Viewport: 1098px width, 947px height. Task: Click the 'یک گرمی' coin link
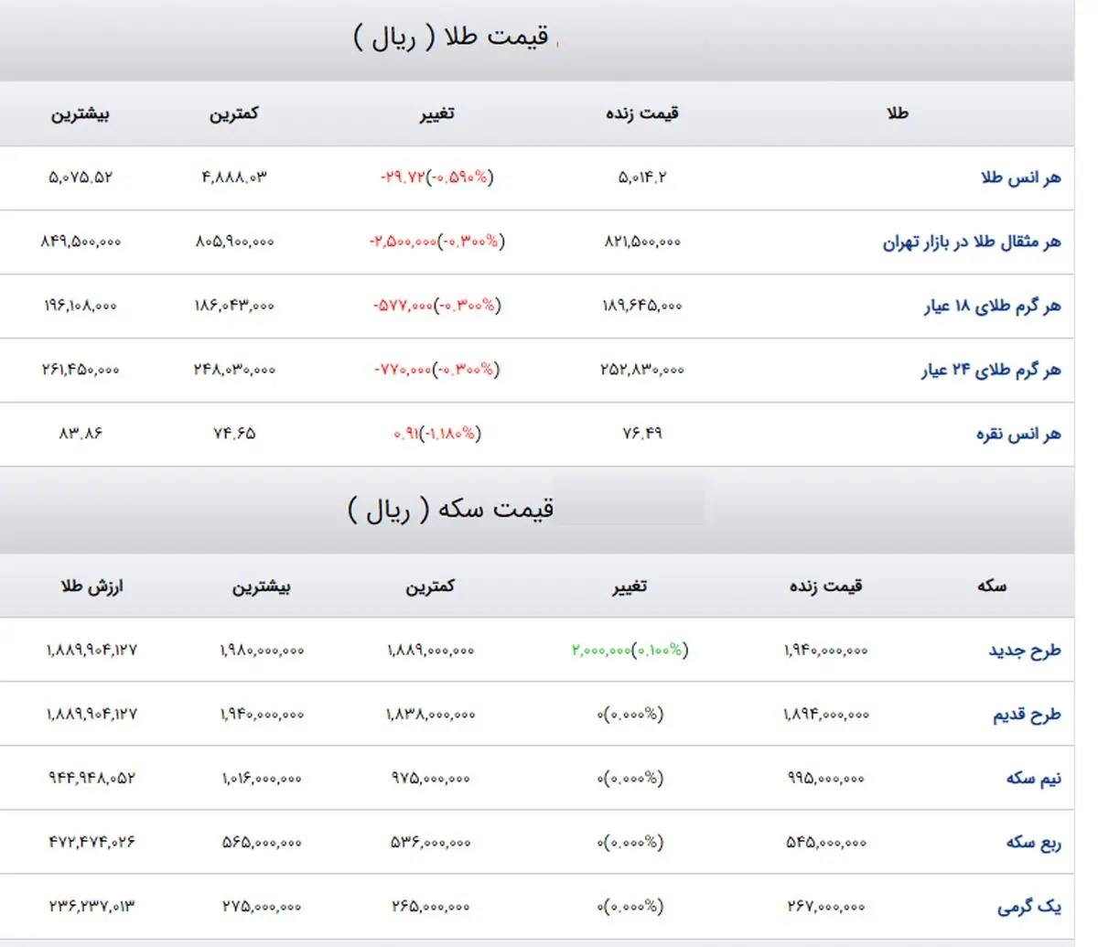(x=1028, y=908)
